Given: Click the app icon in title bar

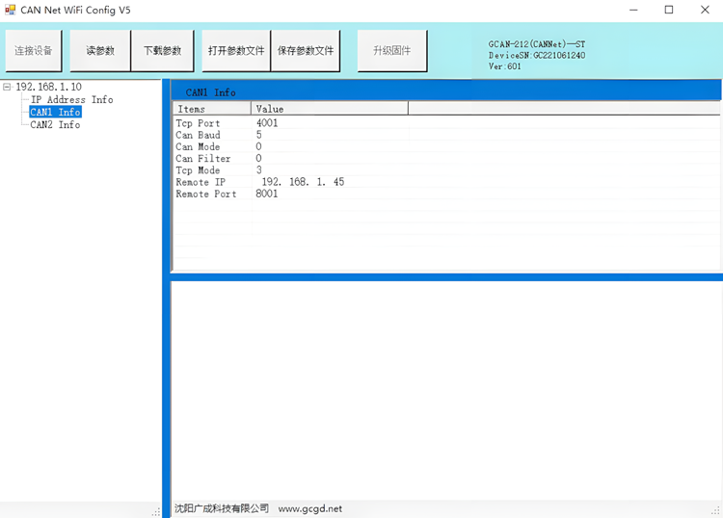Looking at the screenshot, I should pyautogui.click(x=11, y=10).
